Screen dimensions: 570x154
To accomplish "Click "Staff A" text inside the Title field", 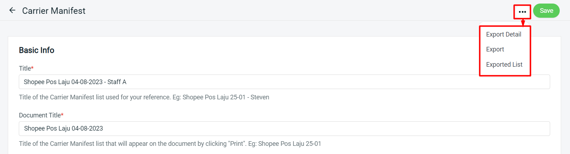I will pos(117,82).
